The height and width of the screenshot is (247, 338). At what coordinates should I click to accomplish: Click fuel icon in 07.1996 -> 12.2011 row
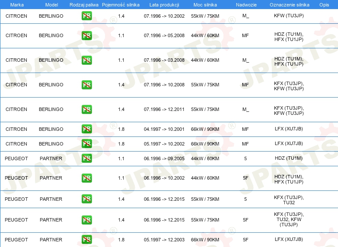point(86,109)
